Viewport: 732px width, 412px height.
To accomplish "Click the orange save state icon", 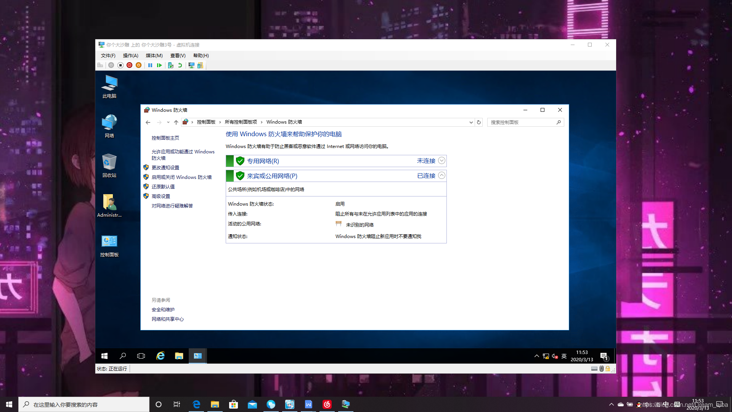I will pos(139,65).
